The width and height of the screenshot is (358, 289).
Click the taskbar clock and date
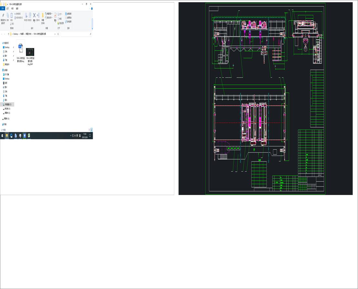pyautogui.click(x=85, y=136)
